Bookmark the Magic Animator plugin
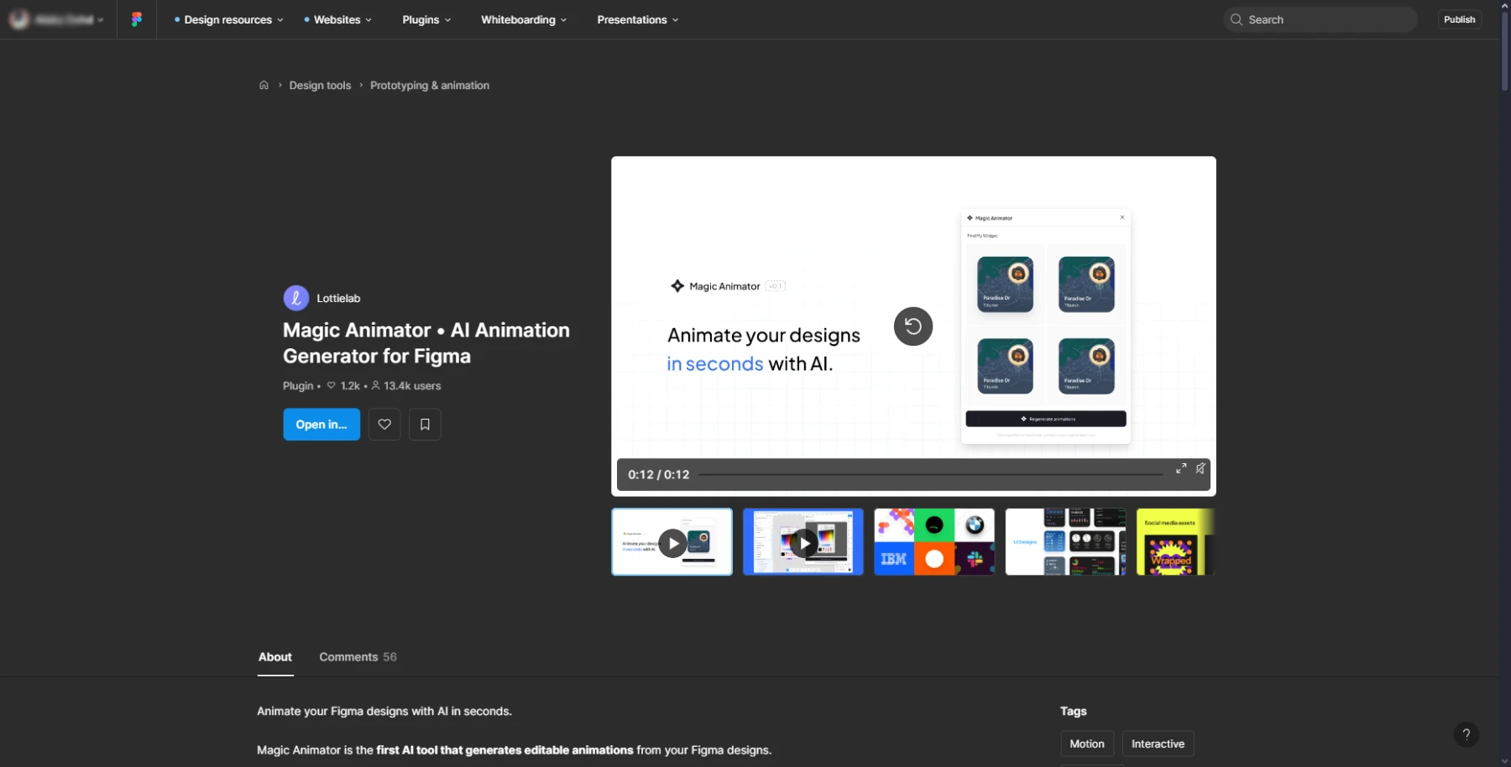Image resolution: width=1511 pixels, height=767 pixels. tap(425, 425)
